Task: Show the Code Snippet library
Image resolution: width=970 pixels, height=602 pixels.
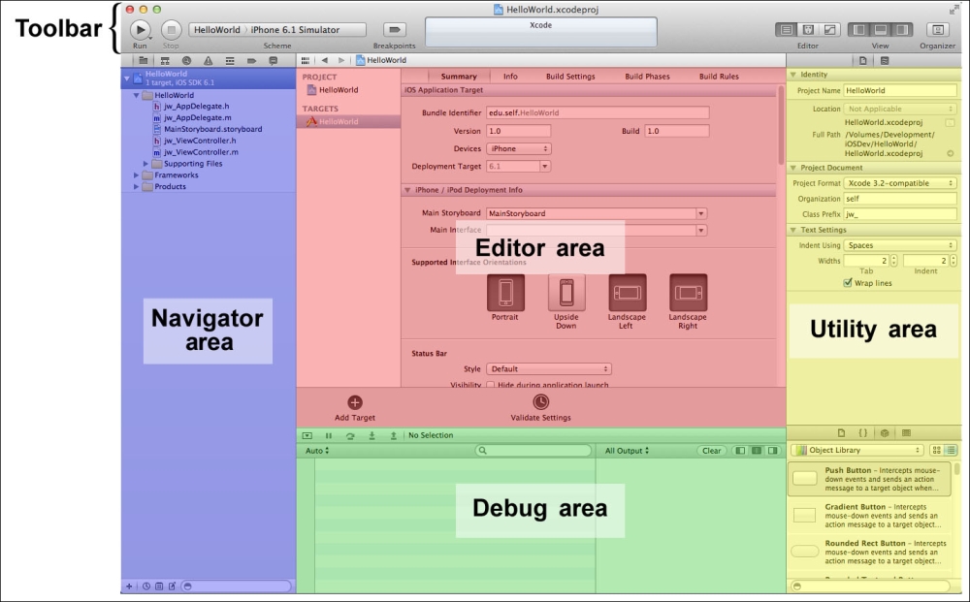Action: [x=863, y=433]
